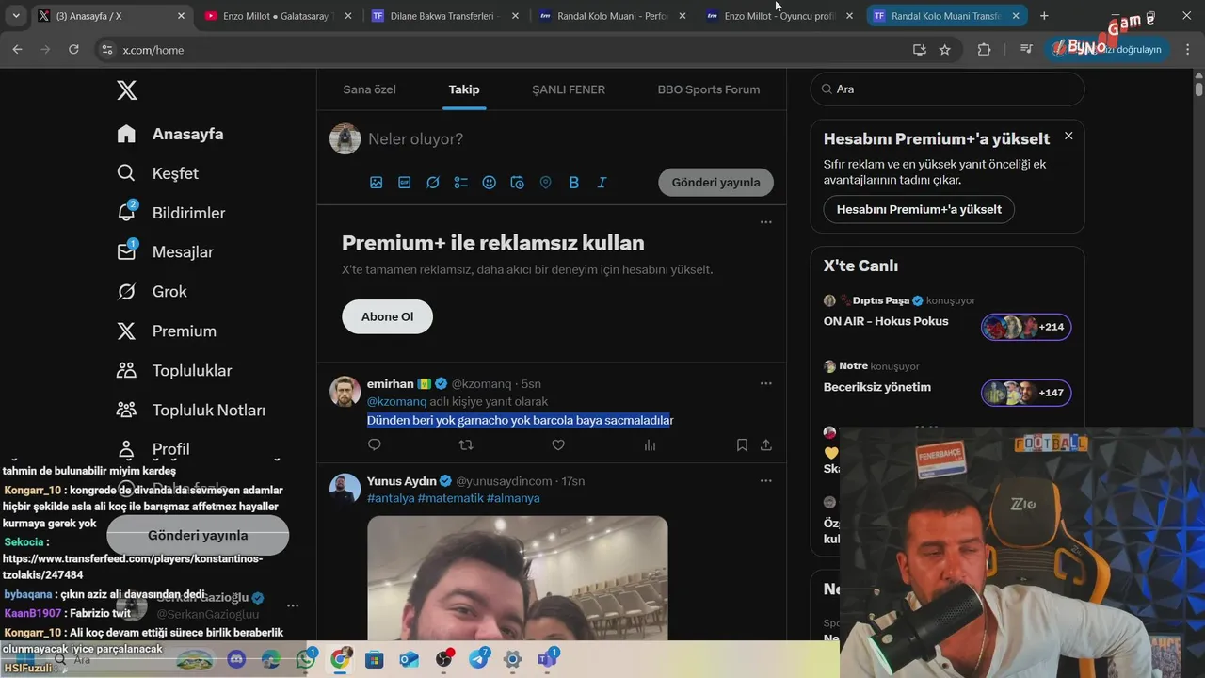Open Telegram from taskbar
1205x678 pixels.
tap(478, 660)
